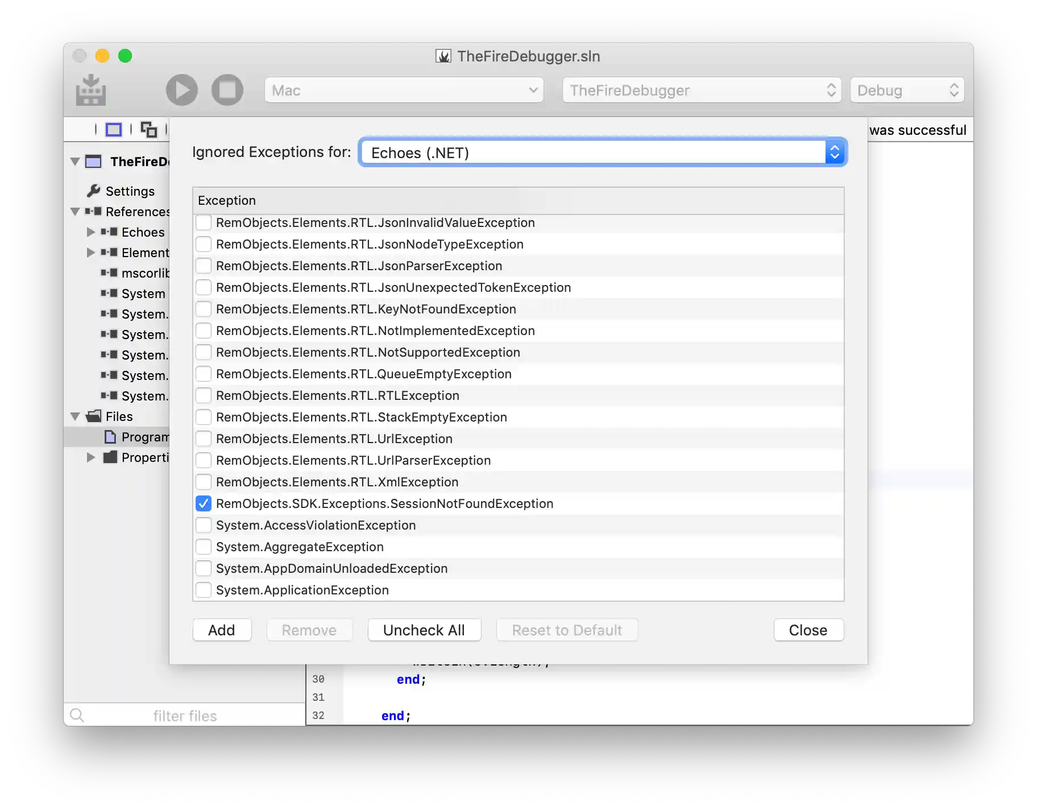This screenshot has height=810, width=1037.
Task: Click the solution file icon in title bar
Action: 443,56
